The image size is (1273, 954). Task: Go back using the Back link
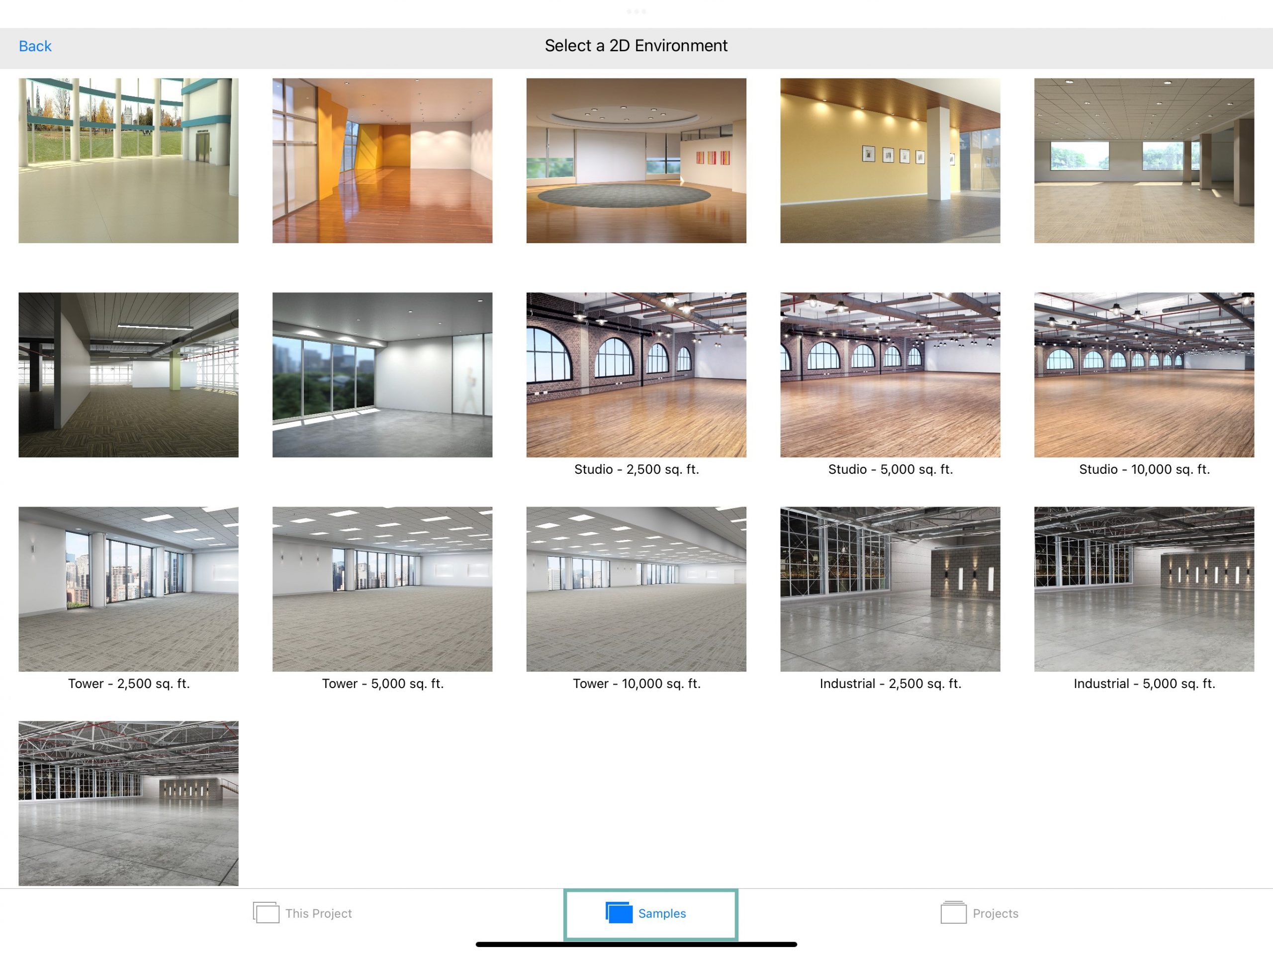pos(35,46)
